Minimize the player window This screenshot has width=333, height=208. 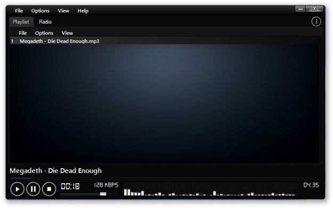(x=300, y=9)
